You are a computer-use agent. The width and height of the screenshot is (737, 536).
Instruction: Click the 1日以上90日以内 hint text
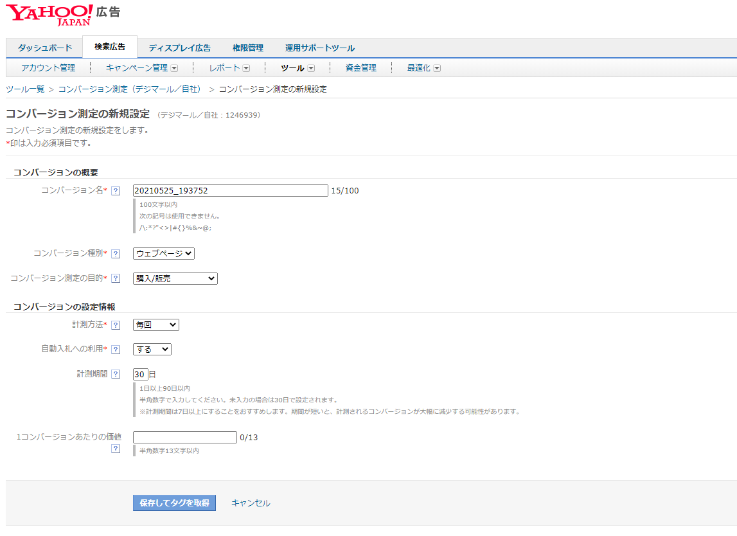(164, 389)
